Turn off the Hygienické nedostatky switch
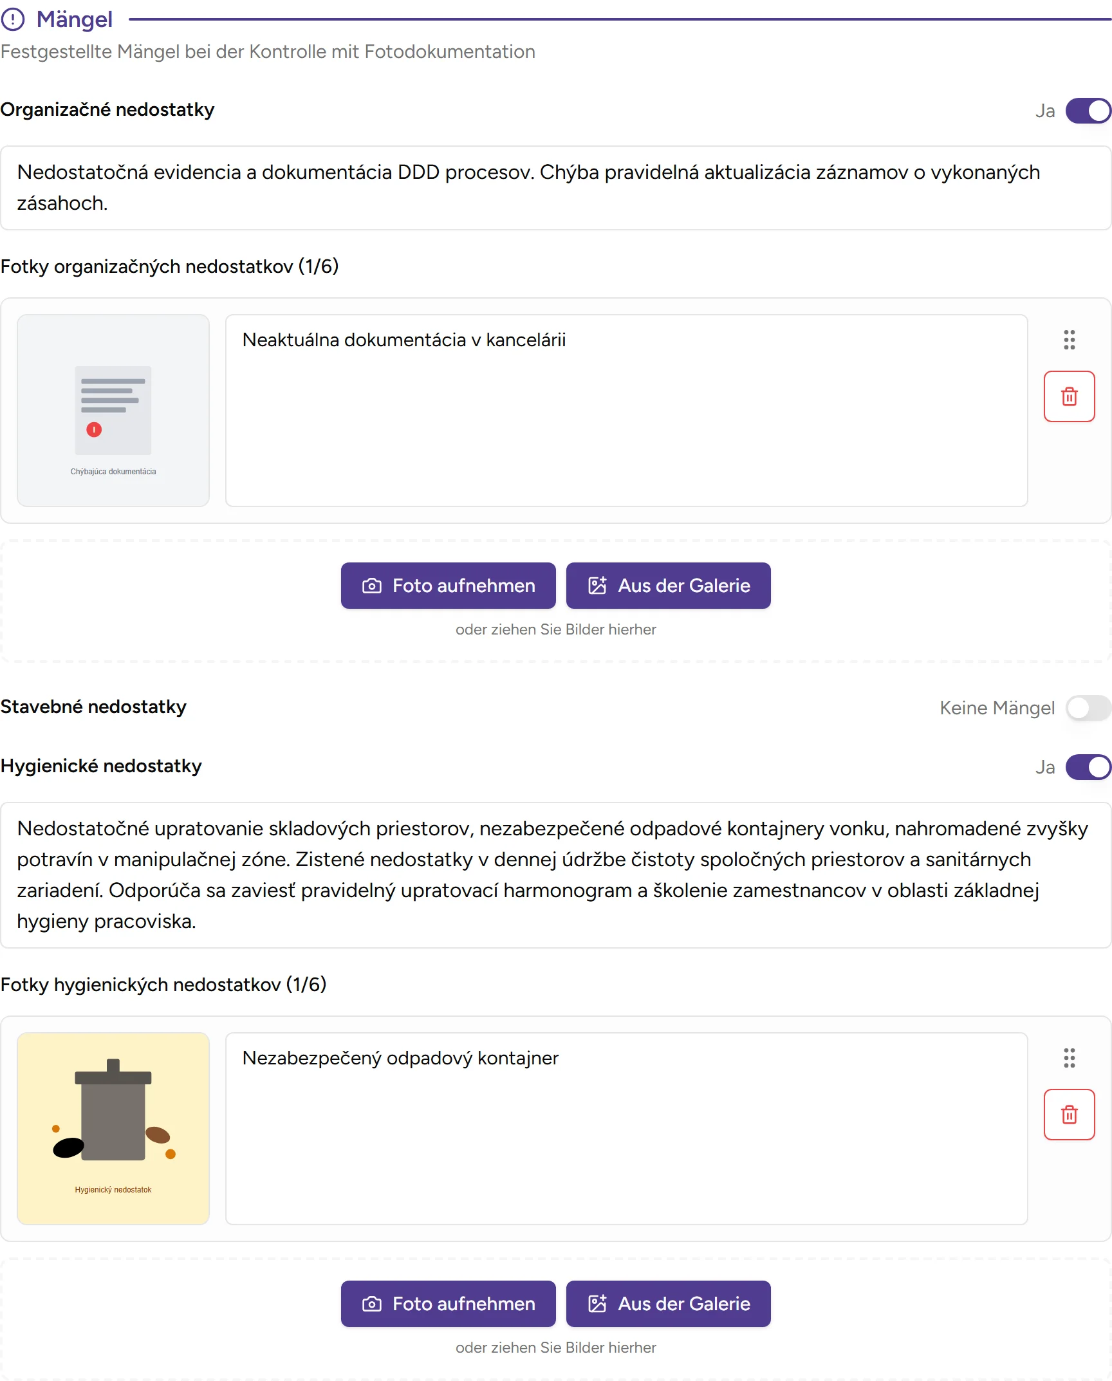 tap(1088, 767)
